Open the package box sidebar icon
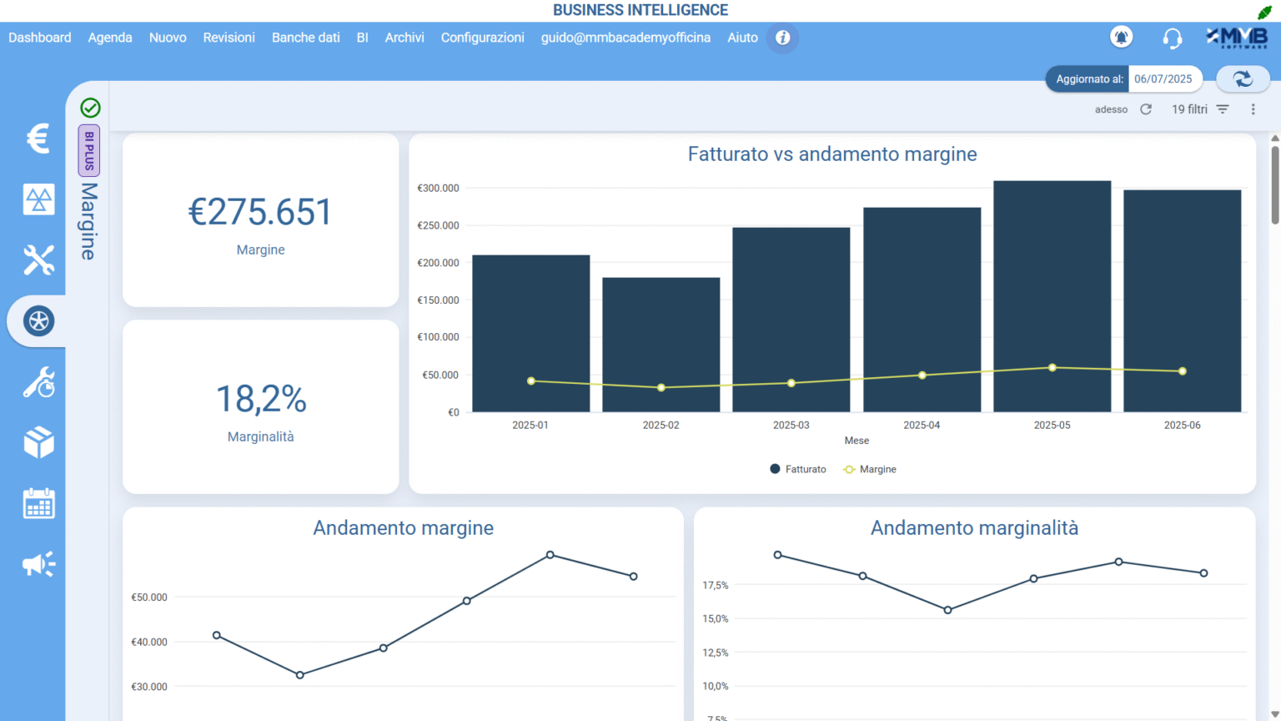The height and width of the screenshot is (721, 1281). pos(38,443)
